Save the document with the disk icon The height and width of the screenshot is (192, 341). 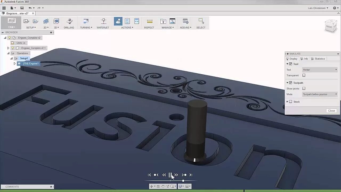(x=22, y=8)
